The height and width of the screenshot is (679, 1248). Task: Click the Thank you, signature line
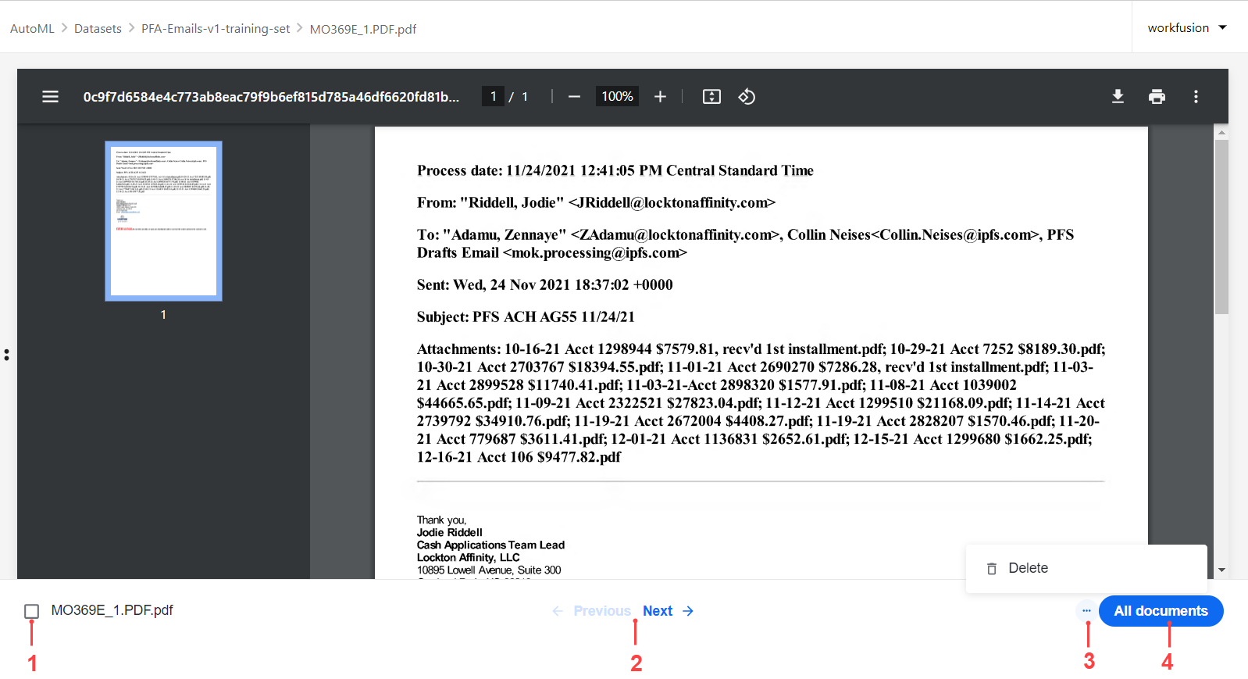441,520
